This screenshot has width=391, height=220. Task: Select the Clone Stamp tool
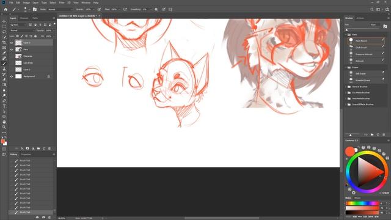pos(4,69)
